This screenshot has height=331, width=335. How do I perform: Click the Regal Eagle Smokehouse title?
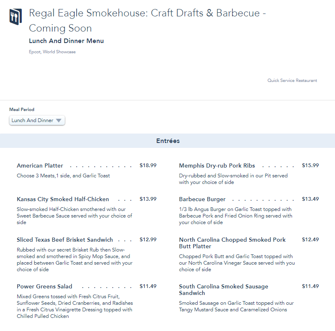[147, 20]
